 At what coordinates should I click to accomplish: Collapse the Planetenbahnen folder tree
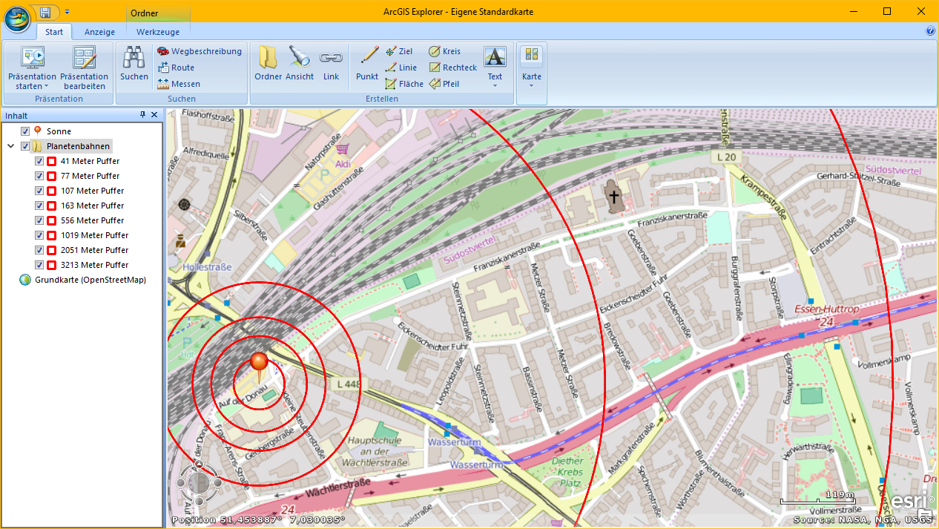(x=11, y=146)
